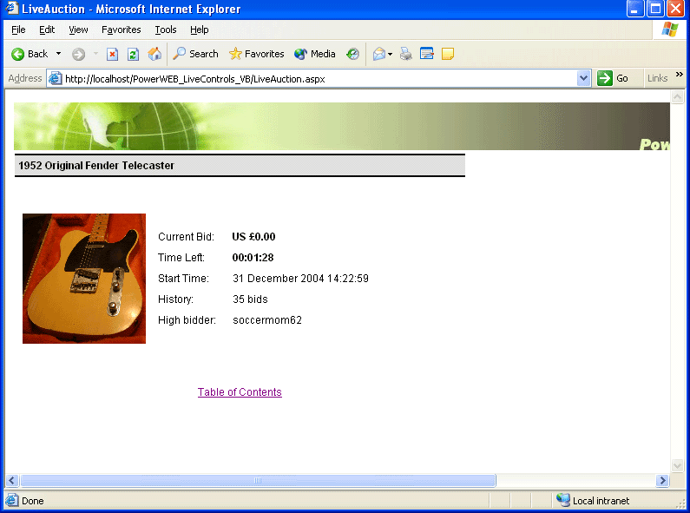Show the History icon
Screen dimensions: 690x513
click(352, 54)
